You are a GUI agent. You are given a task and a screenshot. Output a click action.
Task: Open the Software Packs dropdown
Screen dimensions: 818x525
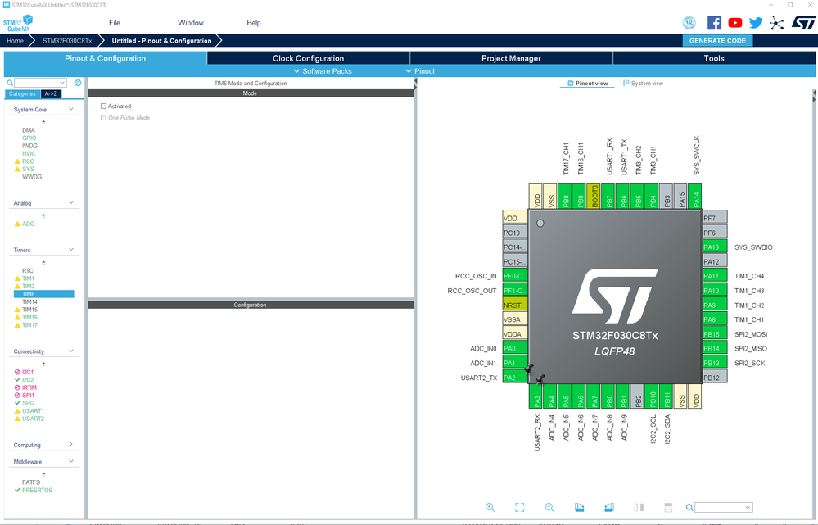pyautogui.click(x=323, y=71)
